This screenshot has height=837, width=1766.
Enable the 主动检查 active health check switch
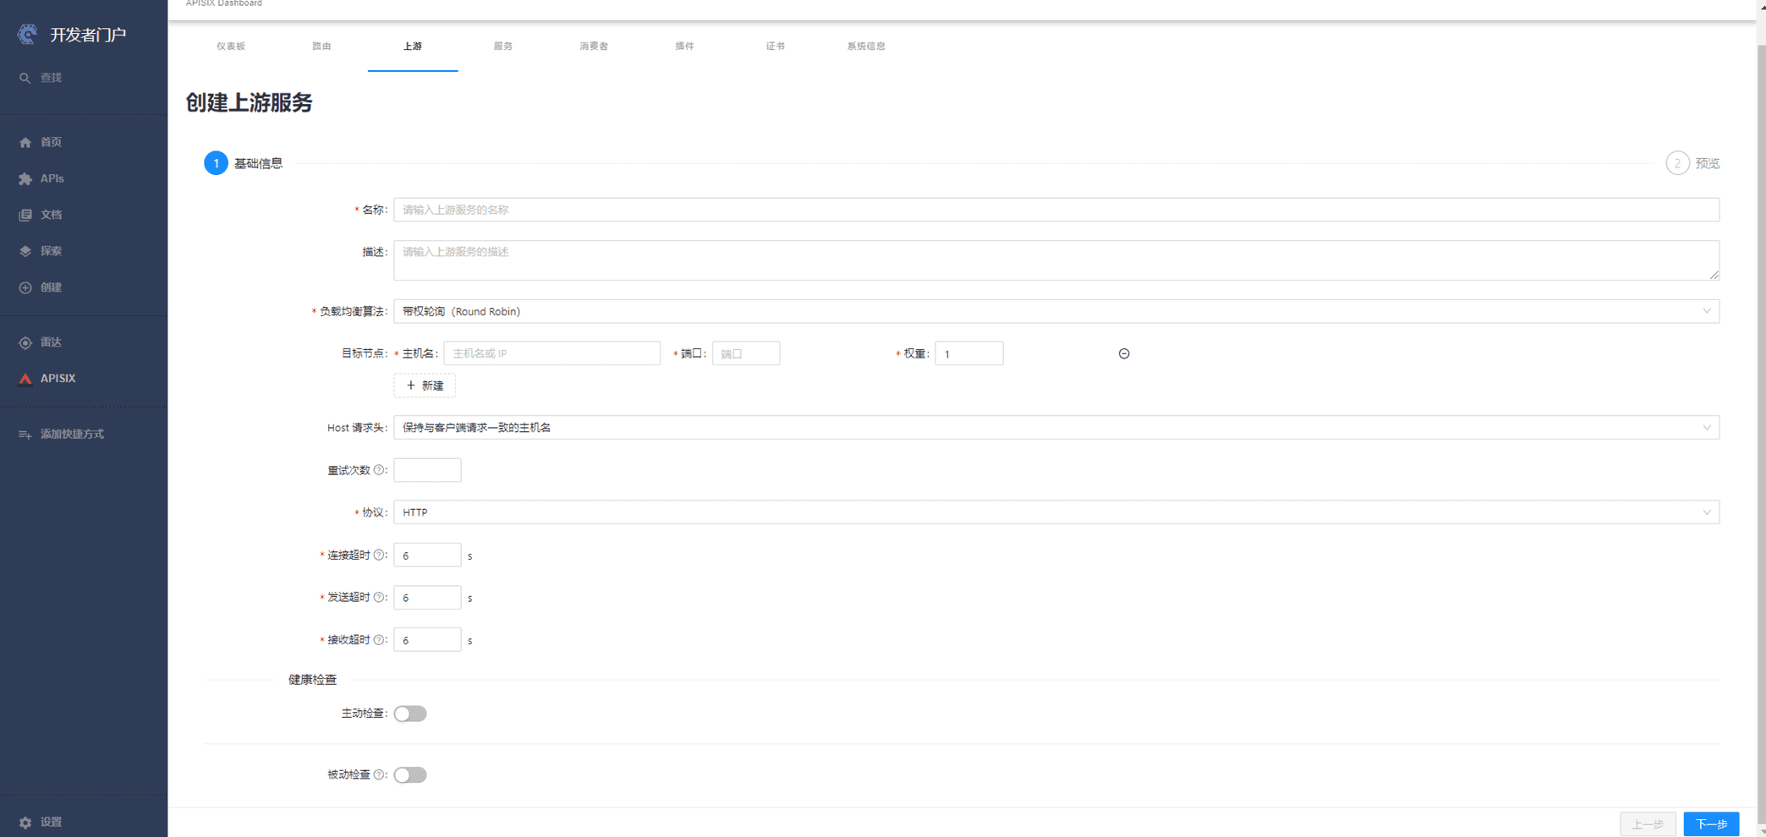coord(410,714)
